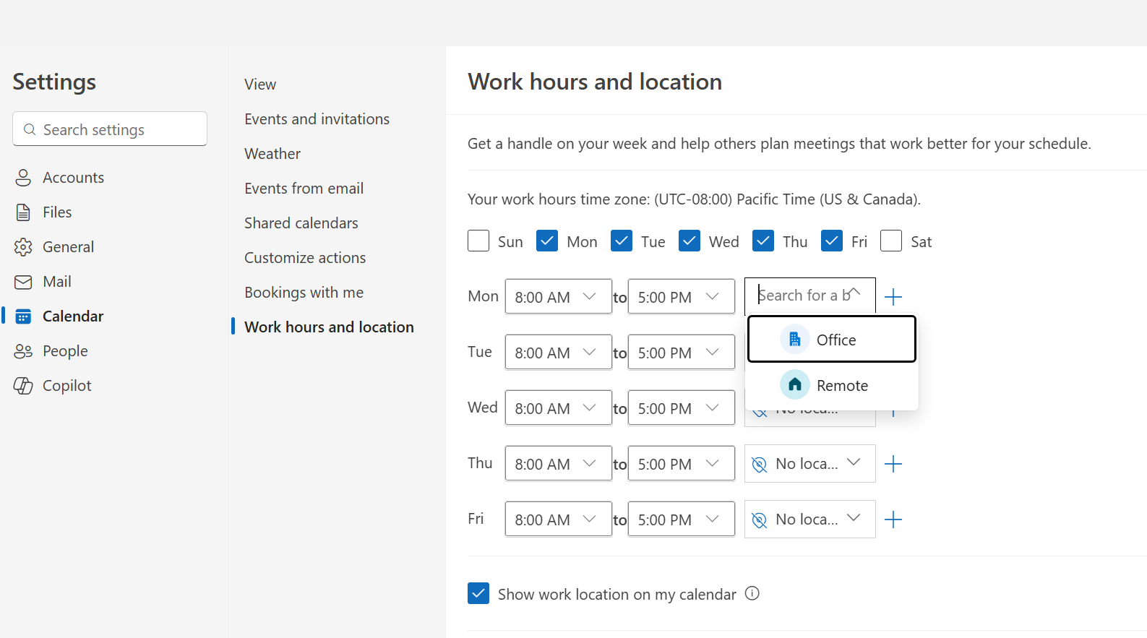Open the Copilot icon in sidebar
The height and width of the screenshot is (638, 1147).
(23, 386)
